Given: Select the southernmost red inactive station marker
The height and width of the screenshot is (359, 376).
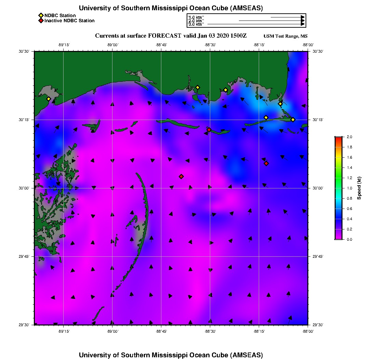Looking at the screenshot, I should (x=181, y=176).
